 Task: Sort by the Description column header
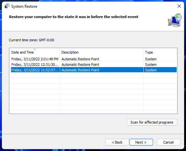[x=101, y=52]
